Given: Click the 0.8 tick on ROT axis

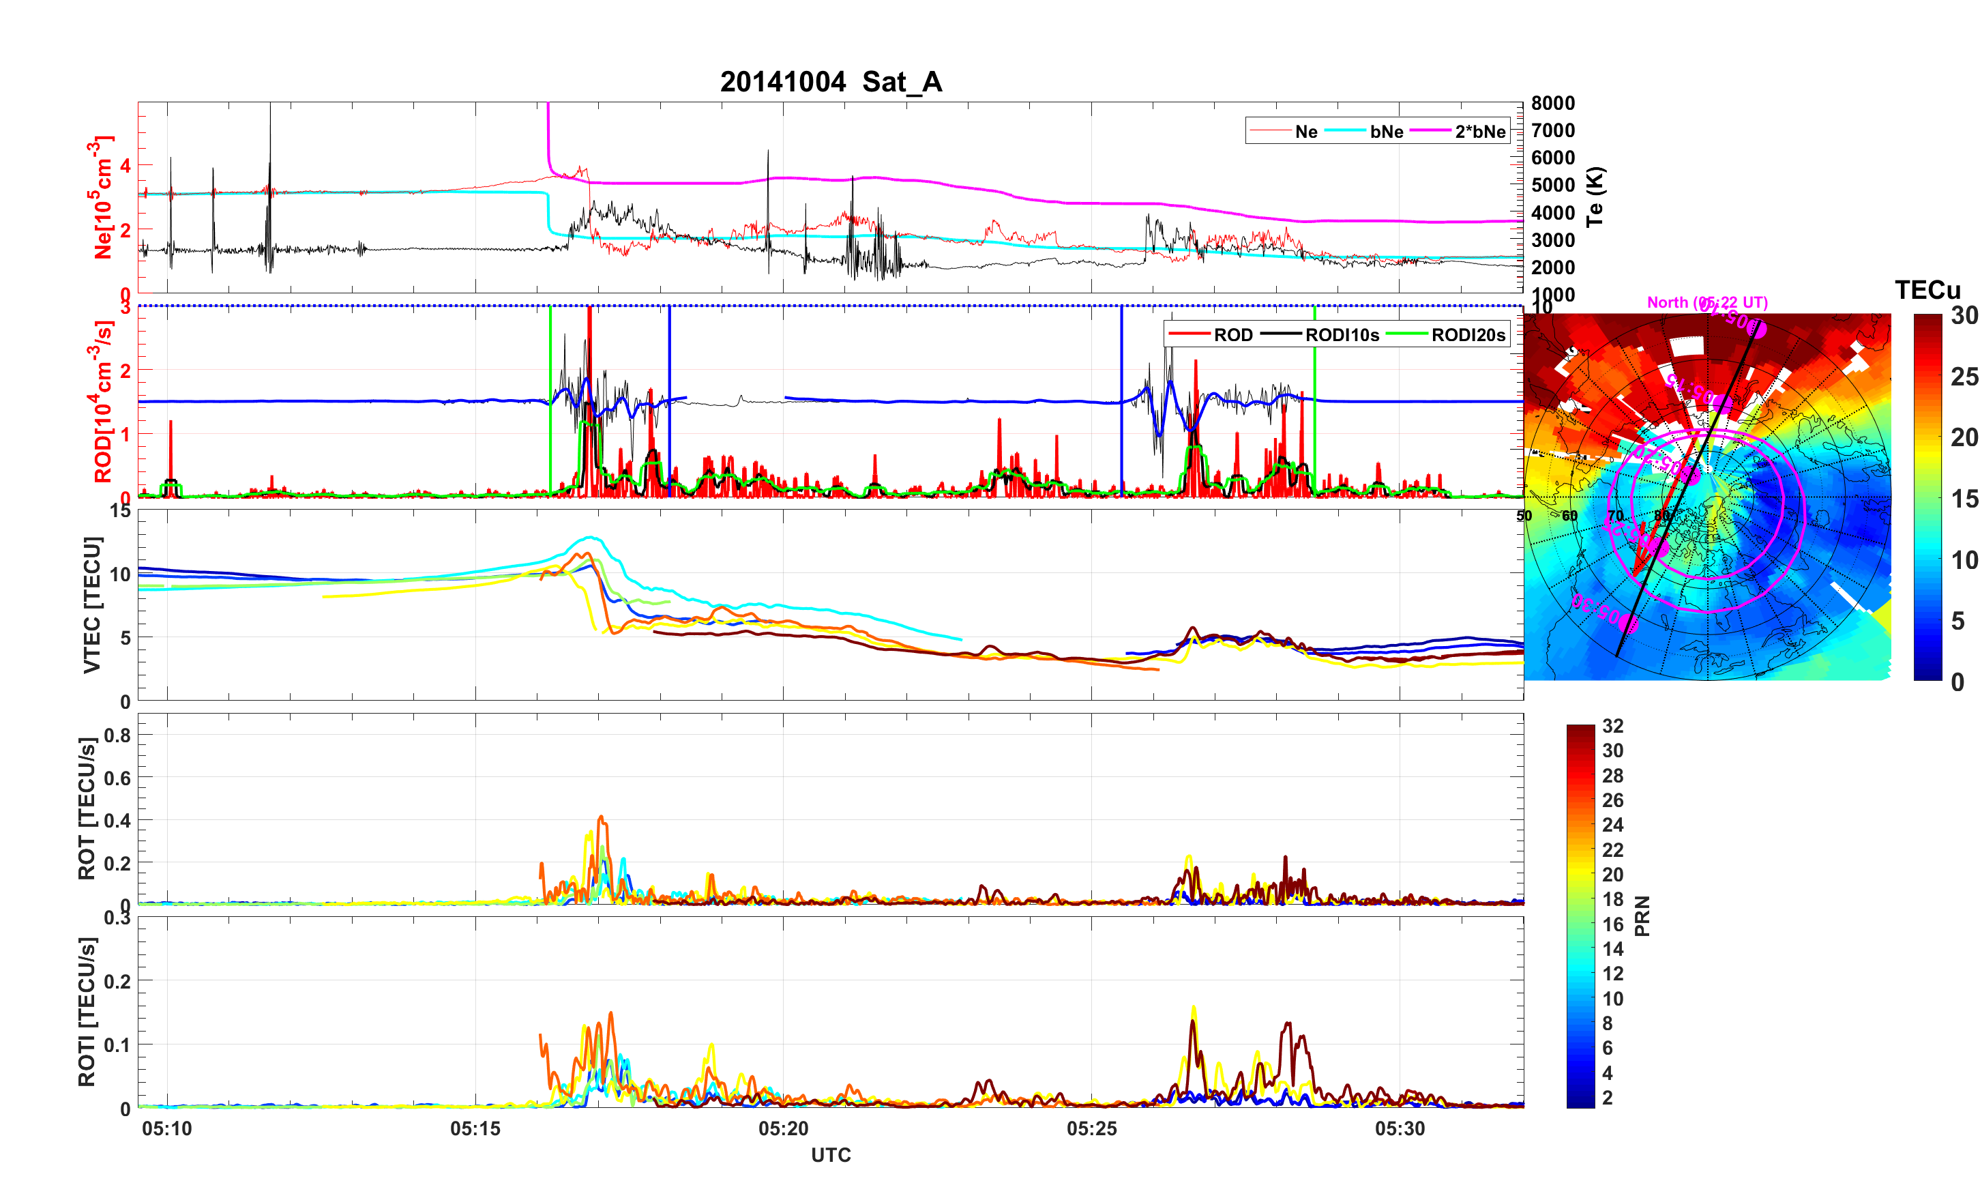Looking at the screenshot, I should (x=117, y=735).
